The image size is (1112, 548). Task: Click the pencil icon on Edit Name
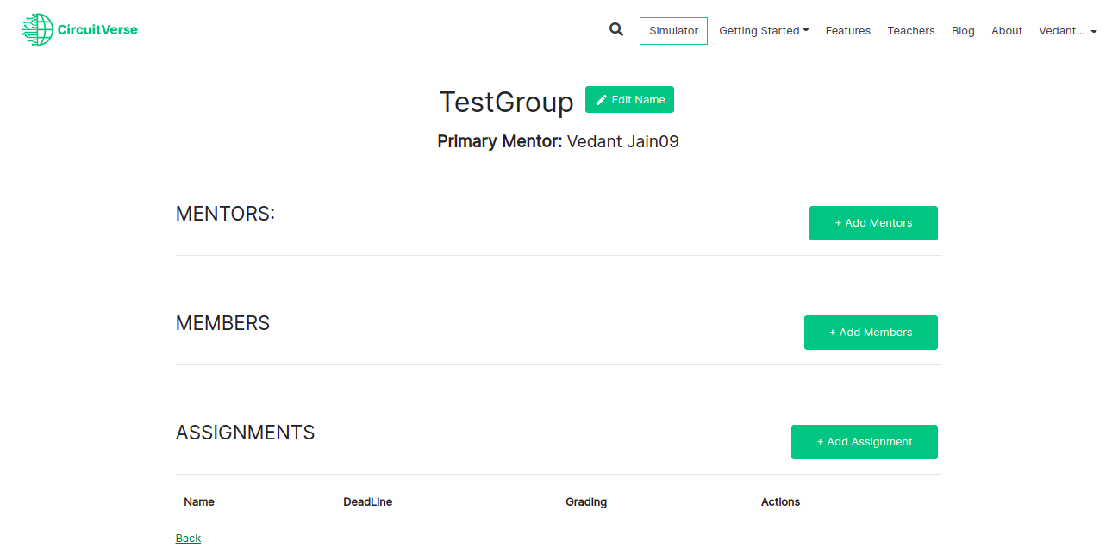(602, 100)
